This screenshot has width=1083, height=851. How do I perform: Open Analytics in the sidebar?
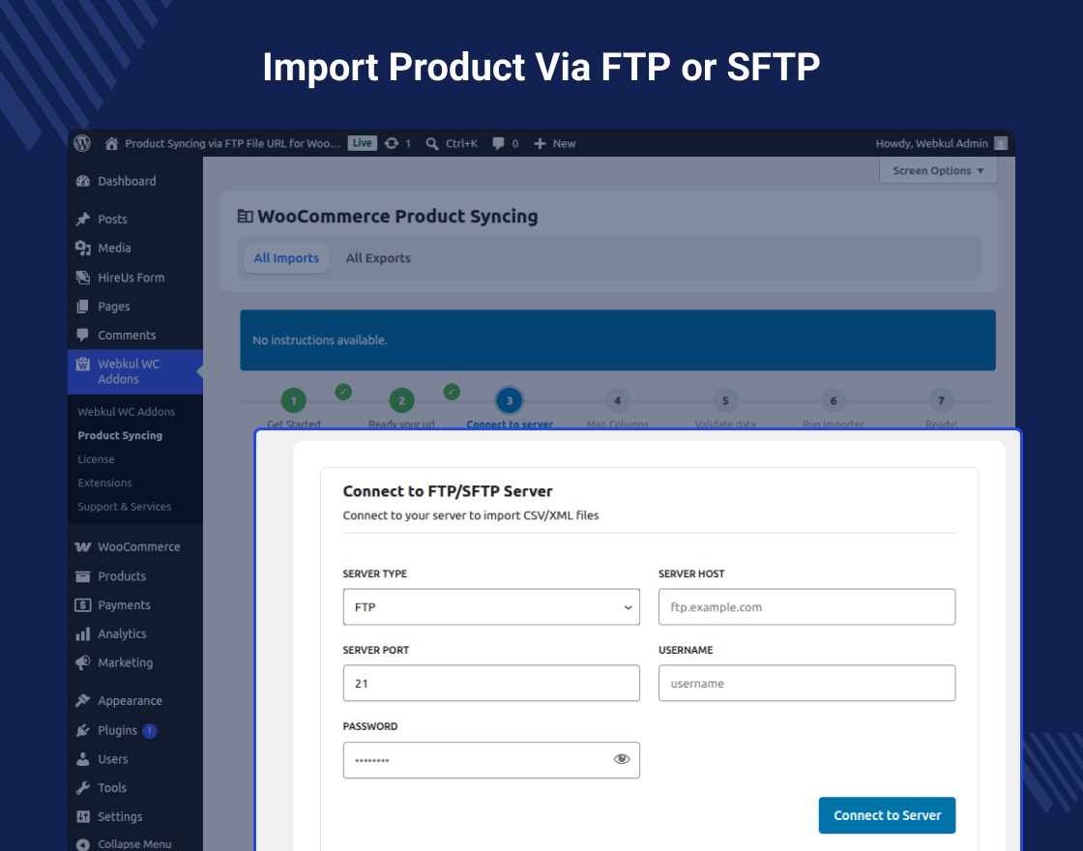click(122, 633)
